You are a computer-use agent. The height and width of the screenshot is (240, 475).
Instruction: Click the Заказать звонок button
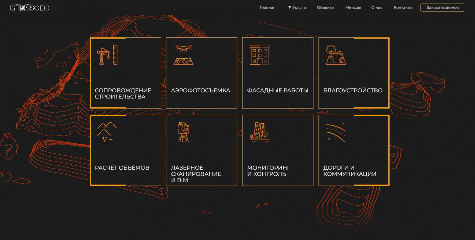click(x=443, y=7)
